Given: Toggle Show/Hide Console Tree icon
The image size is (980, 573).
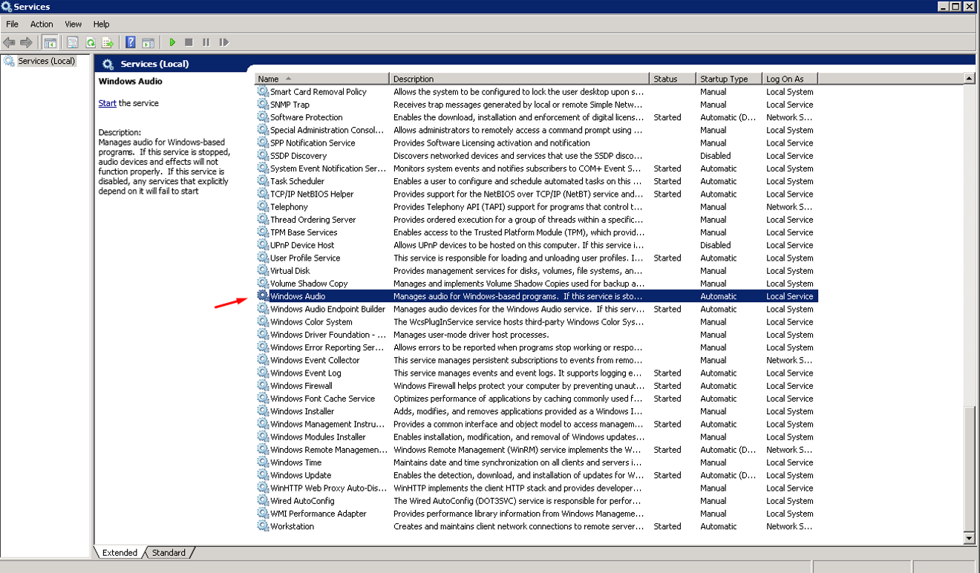Looking at the screenshot, I should click(x=50, y=42).
